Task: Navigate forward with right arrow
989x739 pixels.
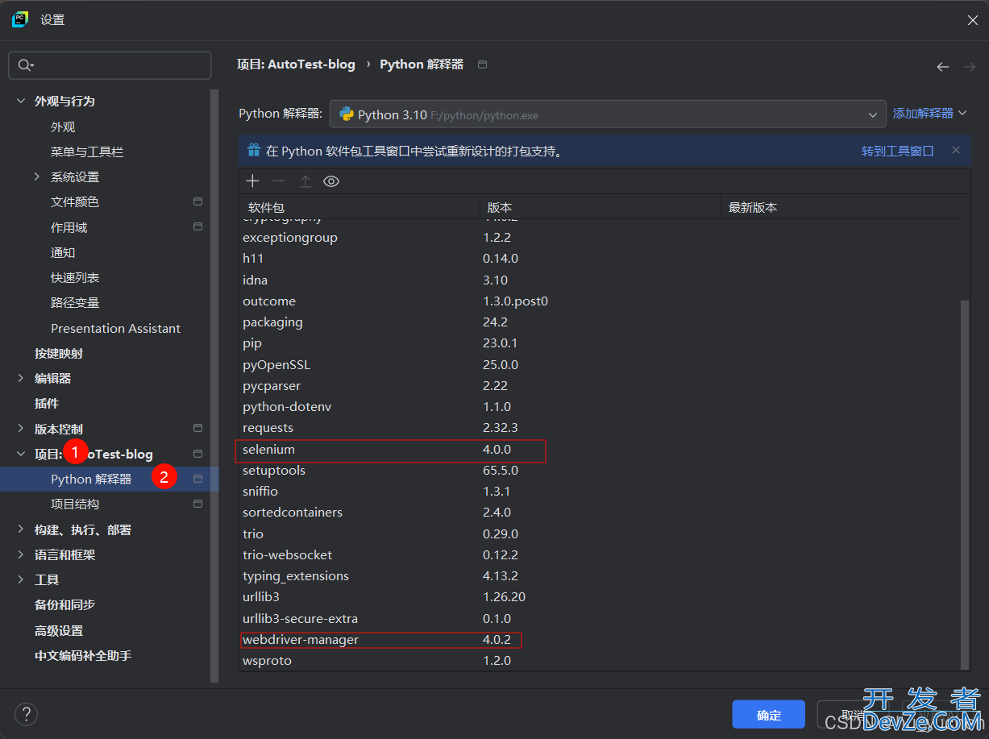Action: 969,66
